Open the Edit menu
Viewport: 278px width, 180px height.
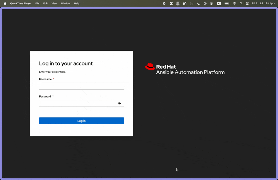(45, 3)
